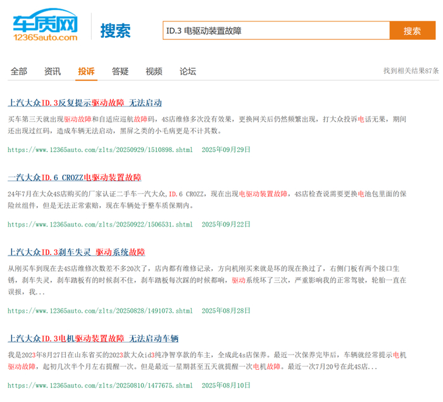
Task: Click URL ending 20250828/1491073.shtml
Action: 100,311
